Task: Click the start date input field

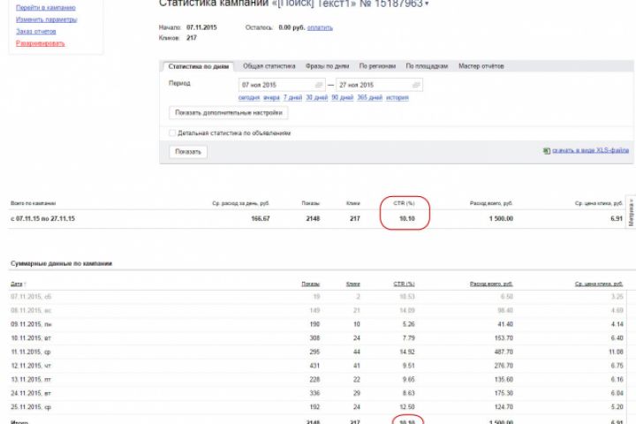Action: point(276,85)
